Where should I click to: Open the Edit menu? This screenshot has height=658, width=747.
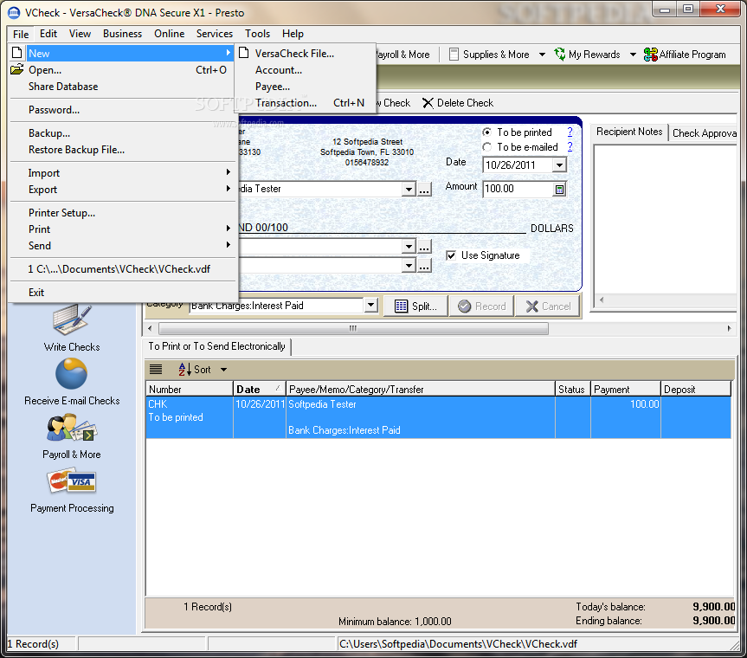click(48, 34)
